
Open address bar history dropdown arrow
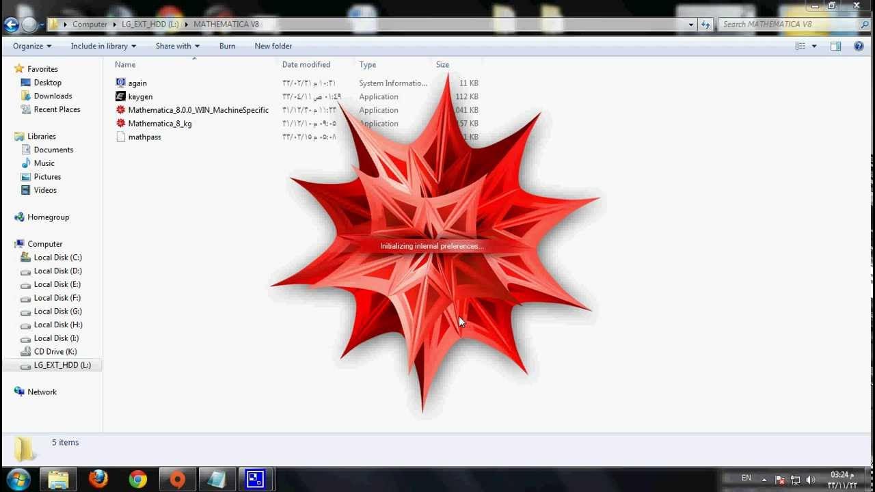pyautogui.click(x=691, y=25)
